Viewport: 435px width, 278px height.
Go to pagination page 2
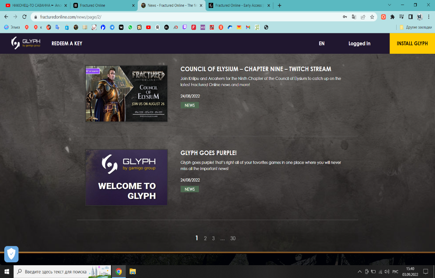click(205, 238)
